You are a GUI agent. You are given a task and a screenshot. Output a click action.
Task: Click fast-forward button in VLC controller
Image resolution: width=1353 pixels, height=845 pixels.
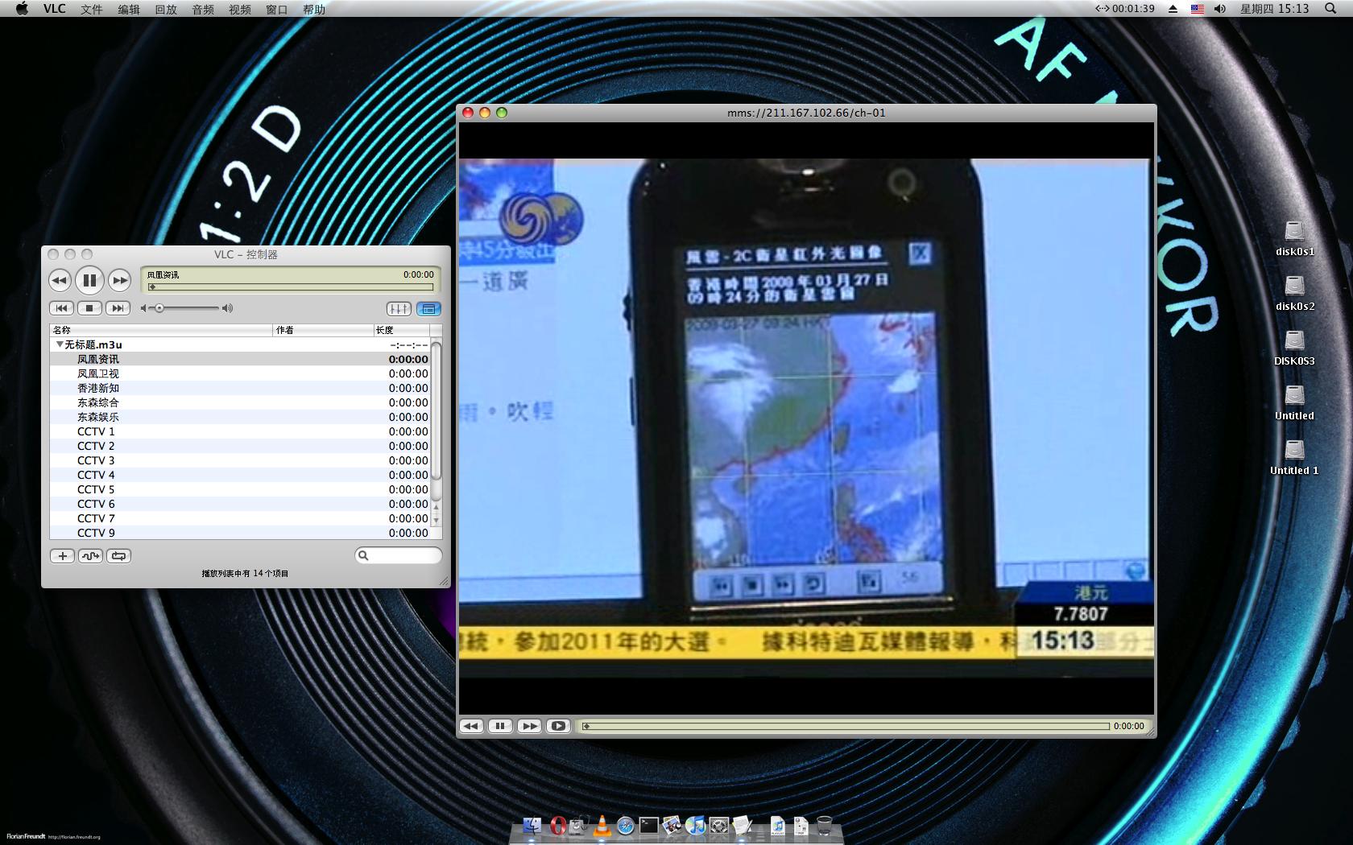pos(119,280)
